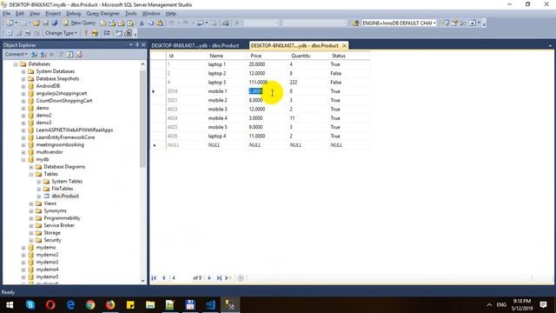Go to the last record in navigation bar
556x313 pixels.
coord(219,278)
